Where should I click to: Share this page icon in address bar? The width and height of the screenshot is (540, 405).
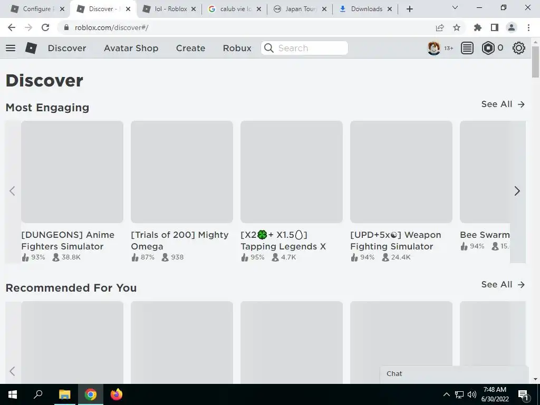(440, 27)
